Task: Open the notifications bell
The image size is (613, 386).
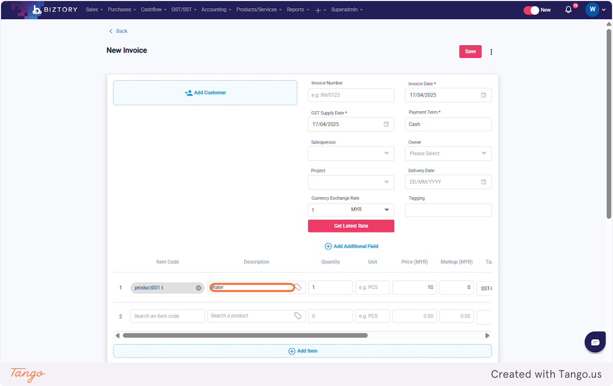Action: coord(569,10)
